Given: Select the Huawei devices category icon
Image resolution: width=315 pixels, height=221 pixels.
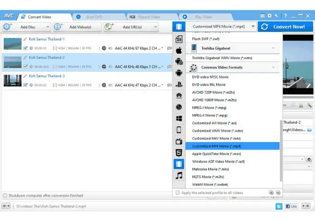Looking at the screenshot, I should (x=179, y=96).
